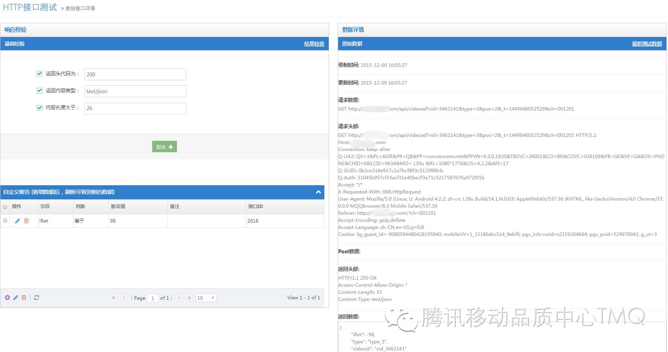Click the 数据详情 panel title
The height and width of the screenshot is (352, 668).
(353, 29)
